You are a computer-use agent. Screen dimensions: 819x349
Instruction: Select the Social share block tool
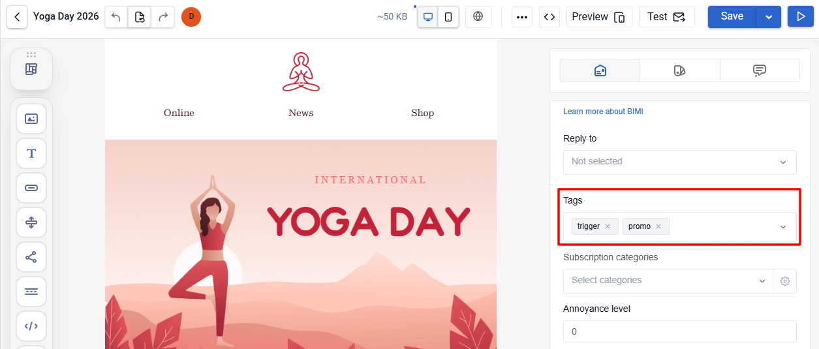tap(31, 257)
